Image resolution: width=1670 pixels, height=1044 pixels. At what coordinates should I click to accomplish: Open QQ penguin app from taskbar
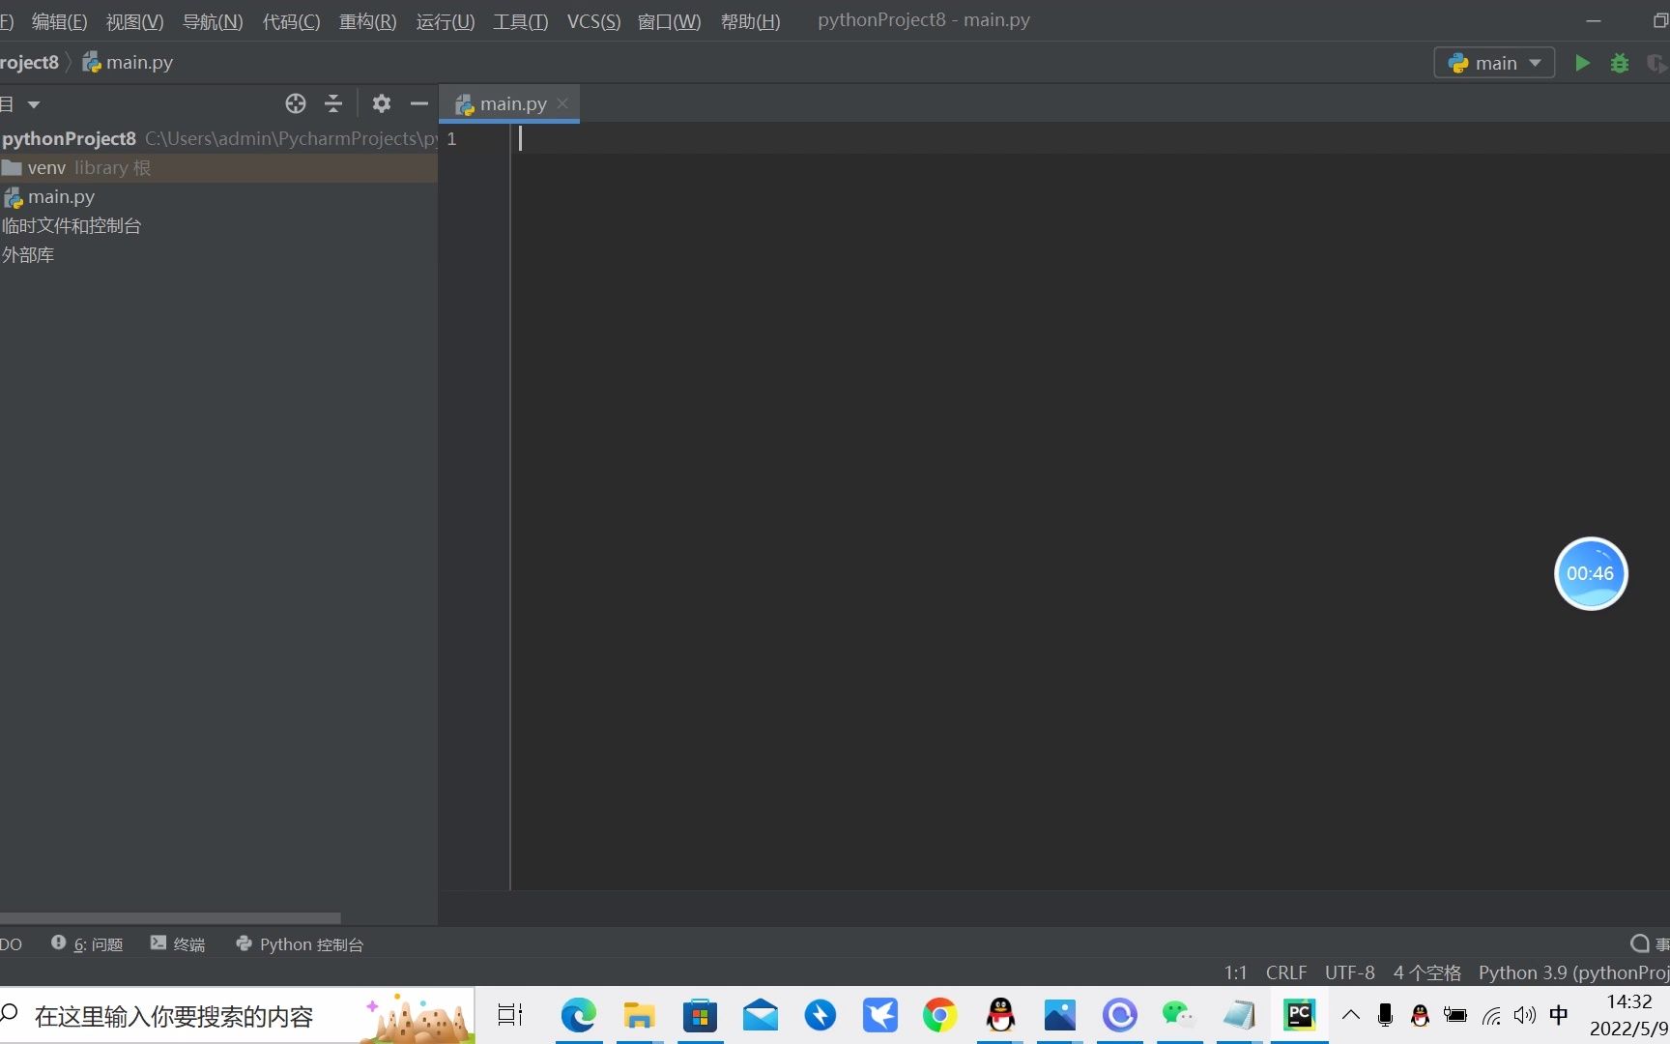point(1000,1015)
